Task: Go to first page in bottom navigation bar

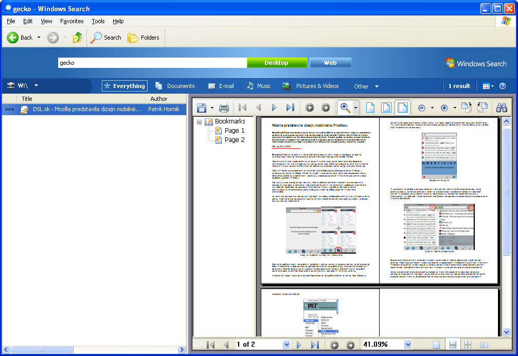Action: [x=210, y=345]
